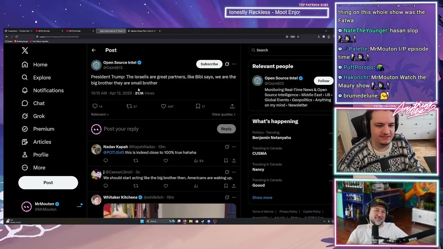View analytics on CaesarLibroti's comment
443x249 pixels.
(x=196, y=186)
